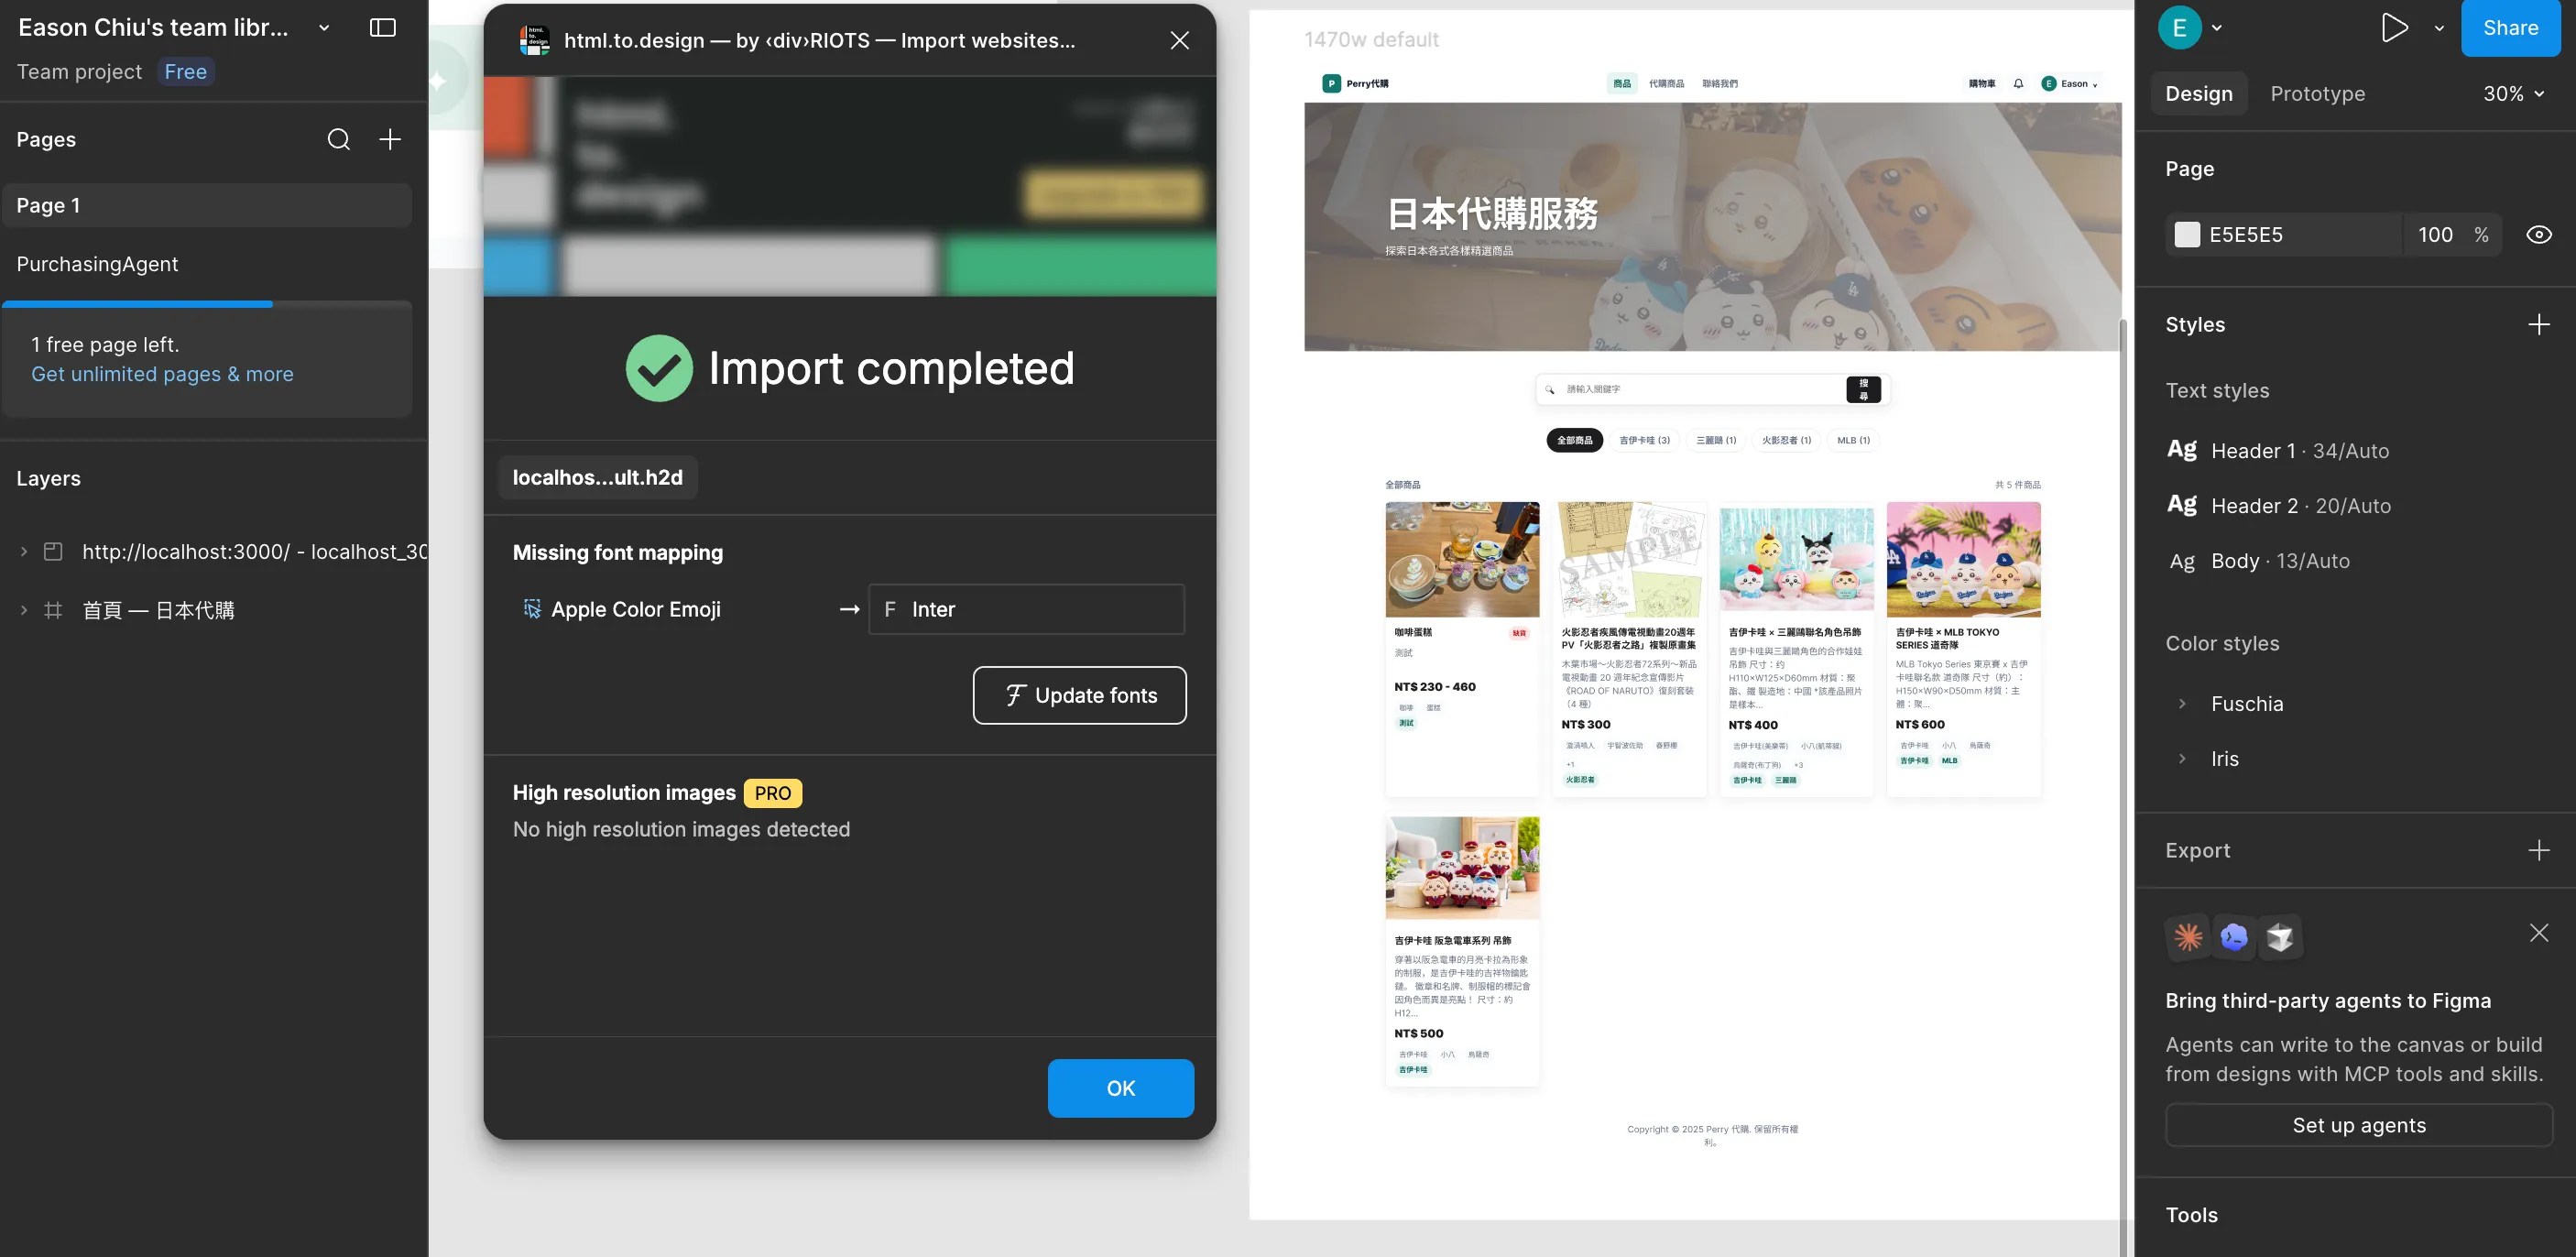Click the 咖啡蛋糕 product thumbnail
2576x1257 pixels.
[1462, 560]
